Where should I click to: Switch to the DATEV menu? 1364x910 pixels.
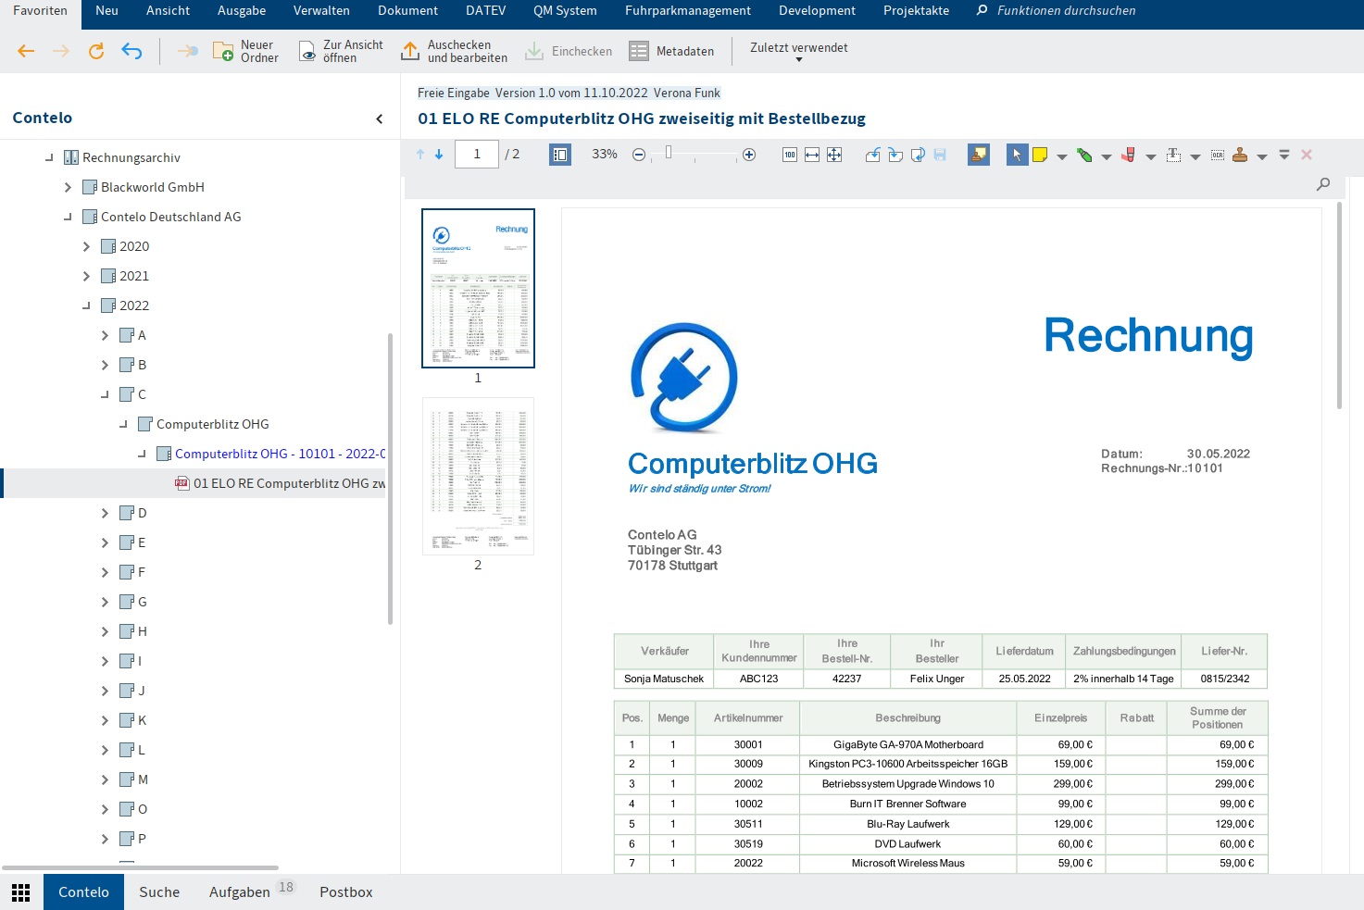pyautogui.click(x=485, y=11)
